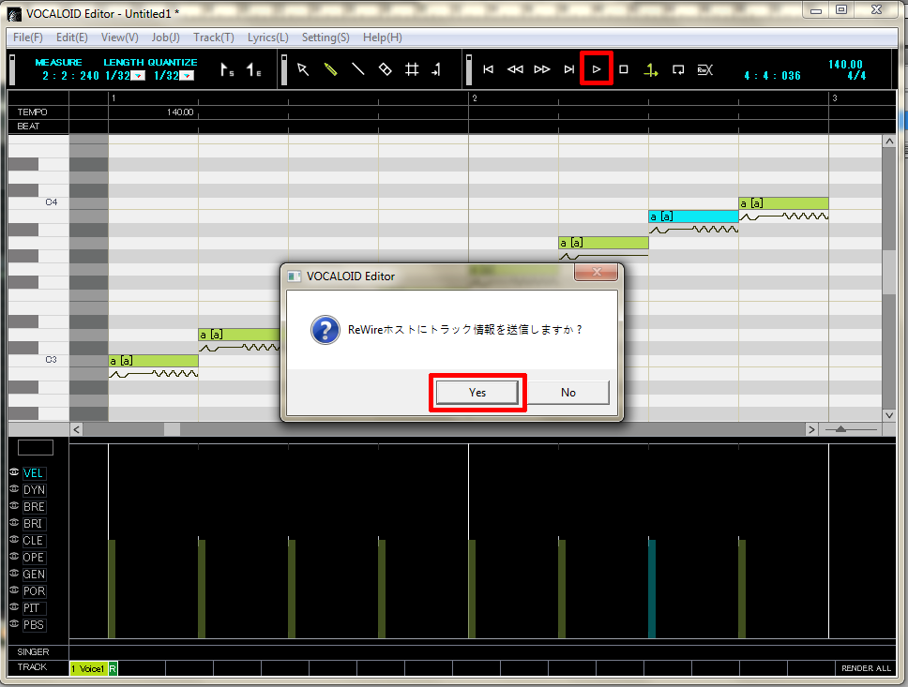Click the piano roll scroll up arrow
This screenshot has height=687, width=908.
point(889,142)
